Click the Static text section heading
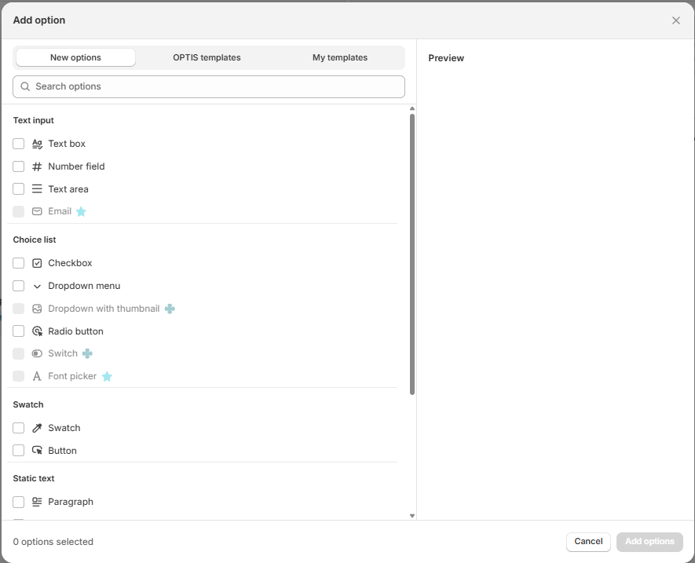This screenshot has width=695, height=563. point(34,479)
